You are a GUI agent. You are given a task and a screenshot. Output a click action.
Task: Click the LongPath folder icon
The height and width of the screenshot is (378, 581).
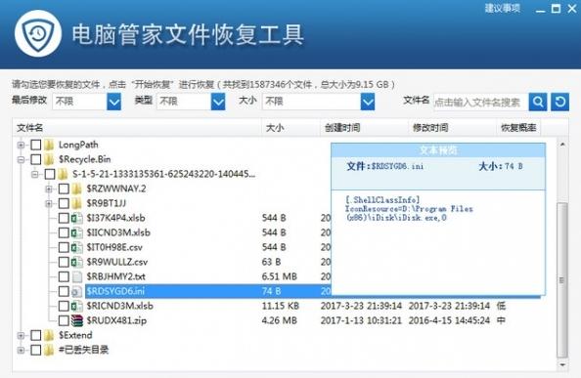click(x=49, y=145)
